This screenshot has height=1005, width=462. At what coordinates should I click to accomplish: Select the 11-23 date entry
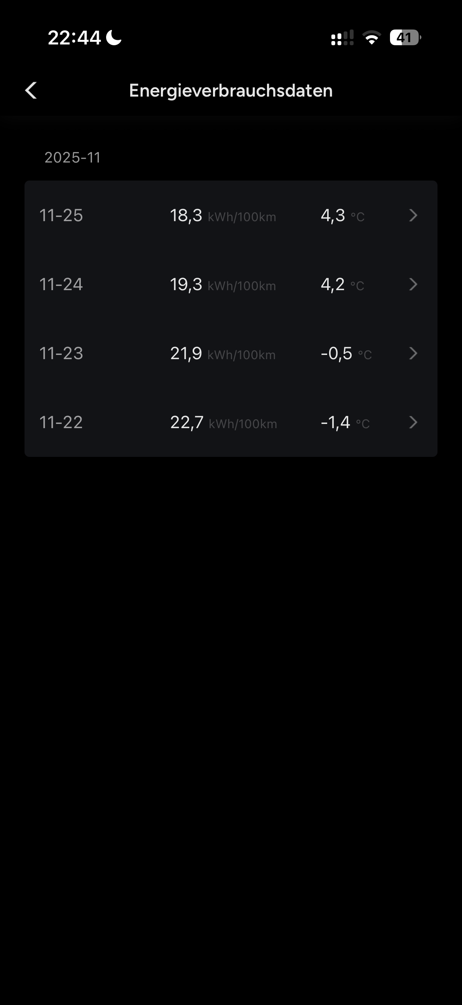click(61, 353)
